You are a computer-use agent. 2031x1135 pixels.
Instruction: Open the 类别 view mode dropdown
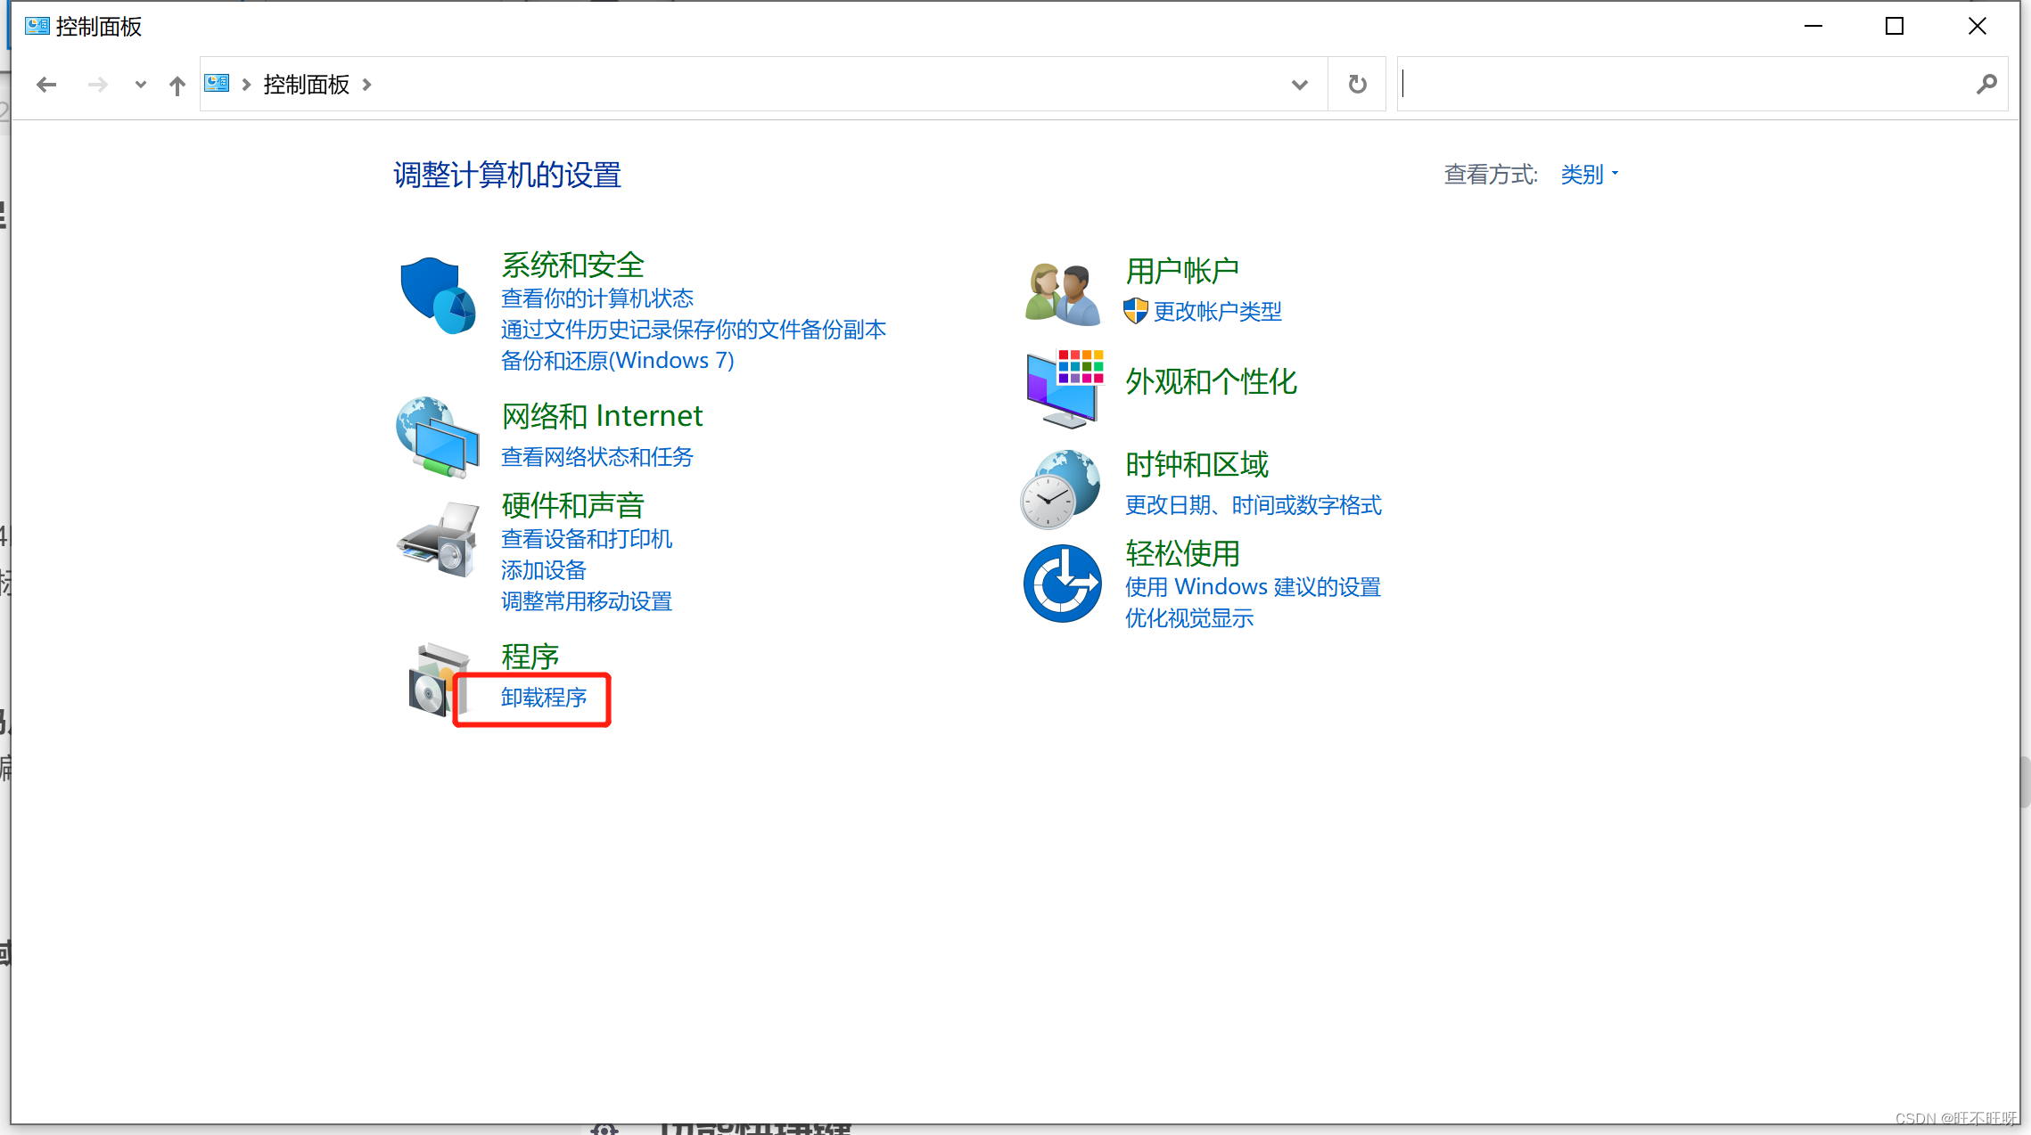tap(1589, 175)
